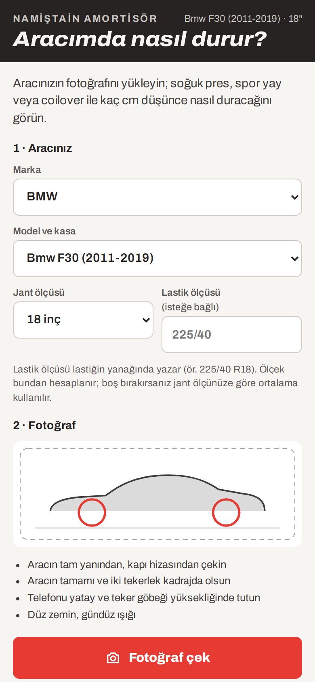Image resolution: width=315 pixels, height=682 pixels.
Task: Click the dashed photo upload area
Action: 157,494
